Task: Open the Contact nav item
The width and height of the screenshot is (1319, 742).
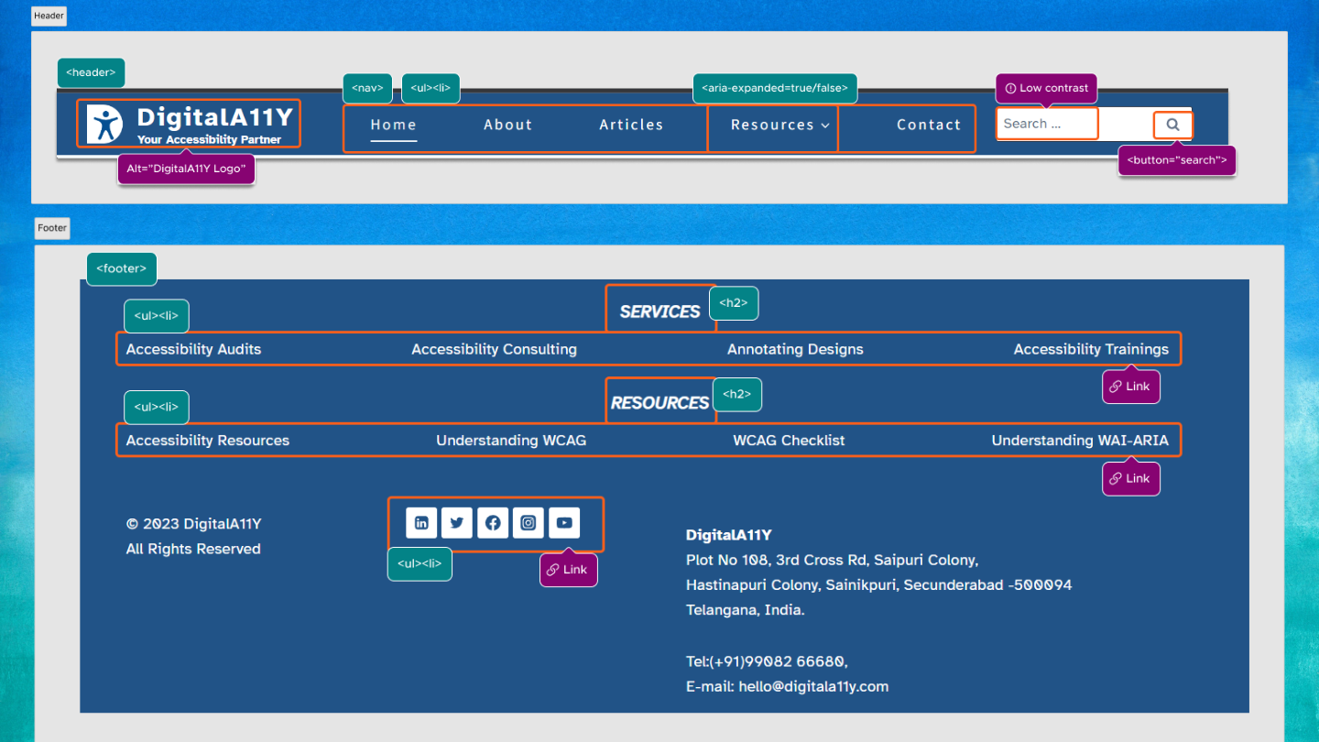Action: [929, 125]
